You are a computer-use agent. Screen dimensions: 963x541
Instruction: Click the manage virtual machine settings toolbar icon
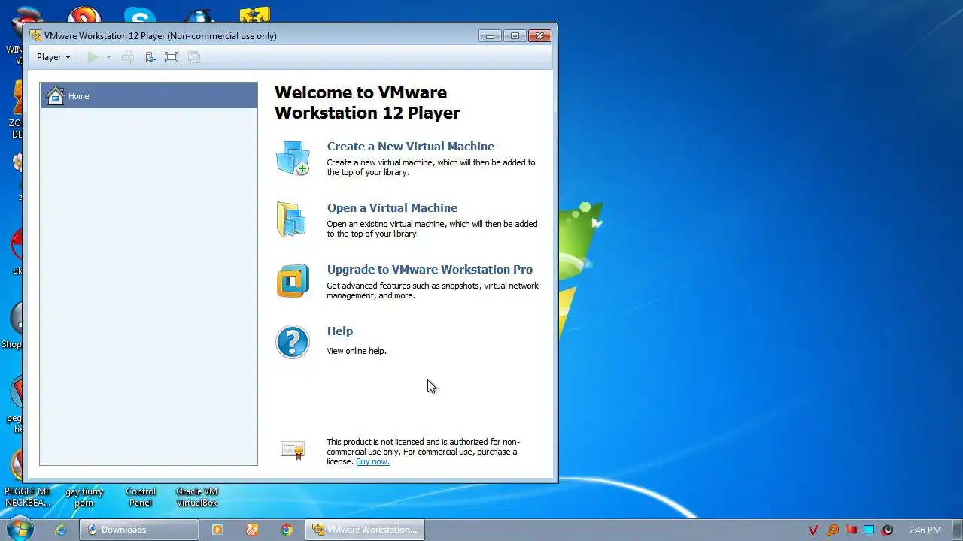tap(150, 57)
